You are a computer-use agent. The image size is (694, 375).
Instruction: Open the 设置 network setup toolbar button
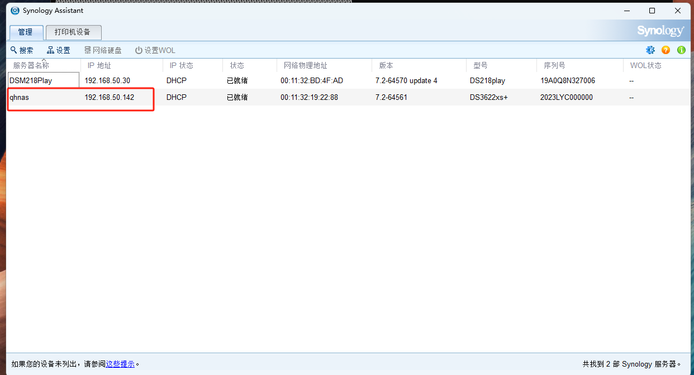tap(59, 50)
